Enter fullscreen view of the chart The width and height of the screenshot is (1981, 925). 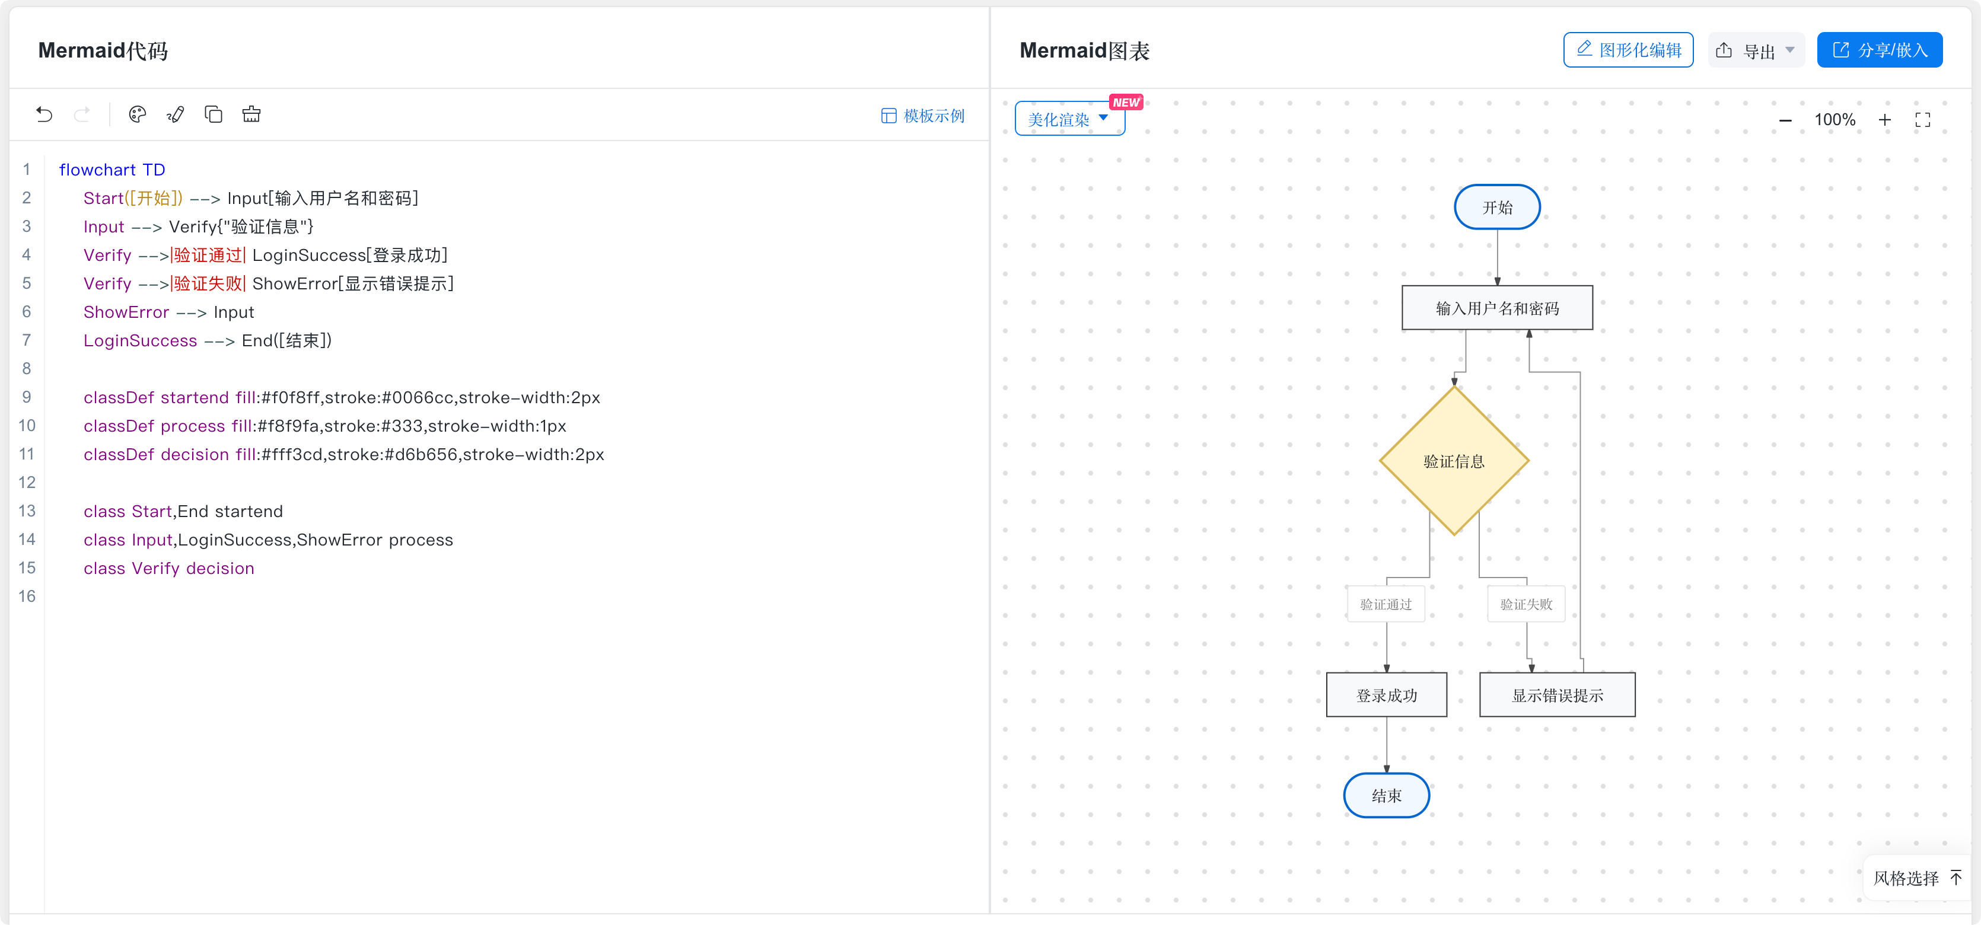point(1922,120)
